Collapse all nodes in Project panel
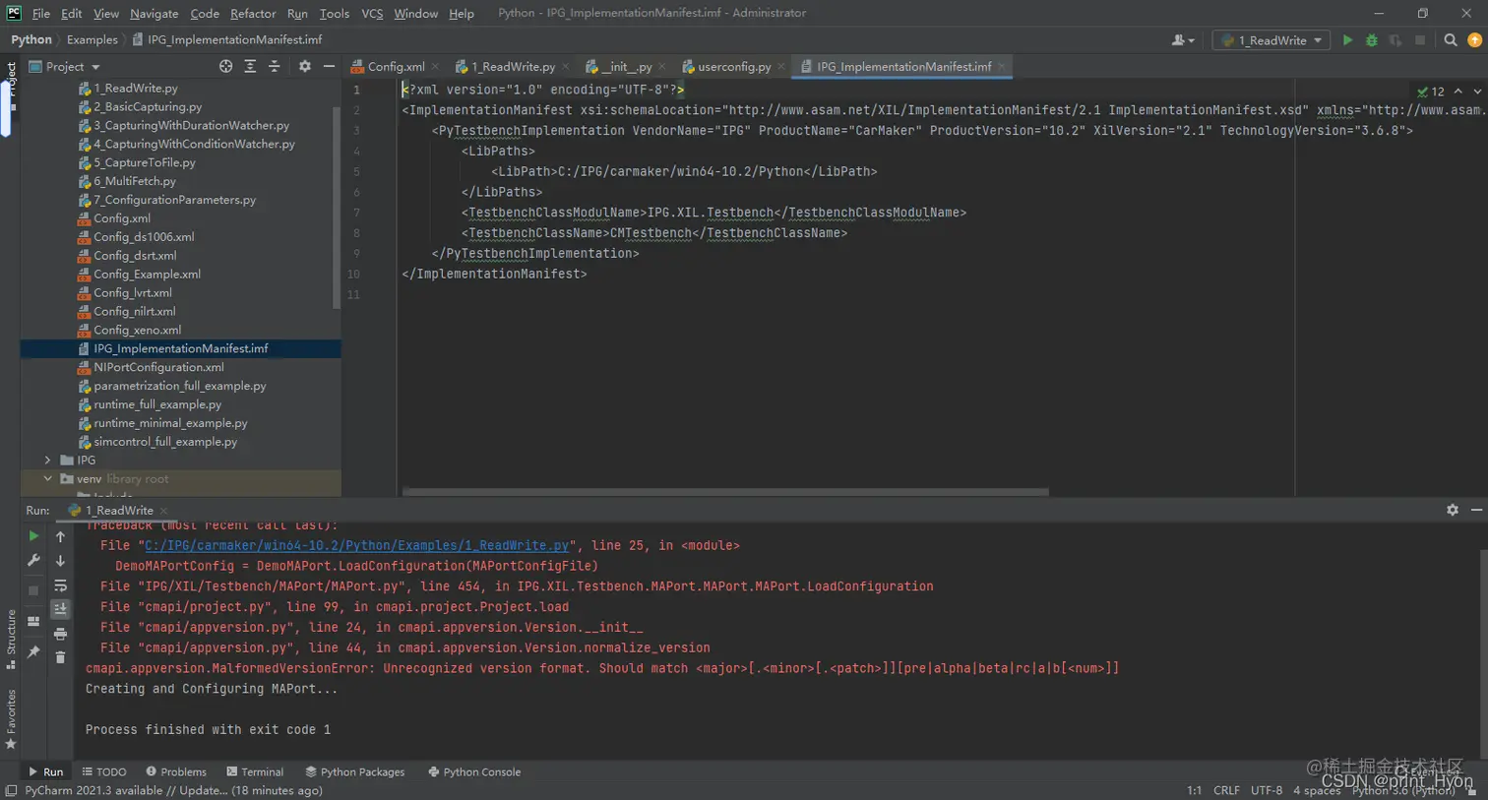The width and height of the screenshot is (1488, 800). point(275,66)
